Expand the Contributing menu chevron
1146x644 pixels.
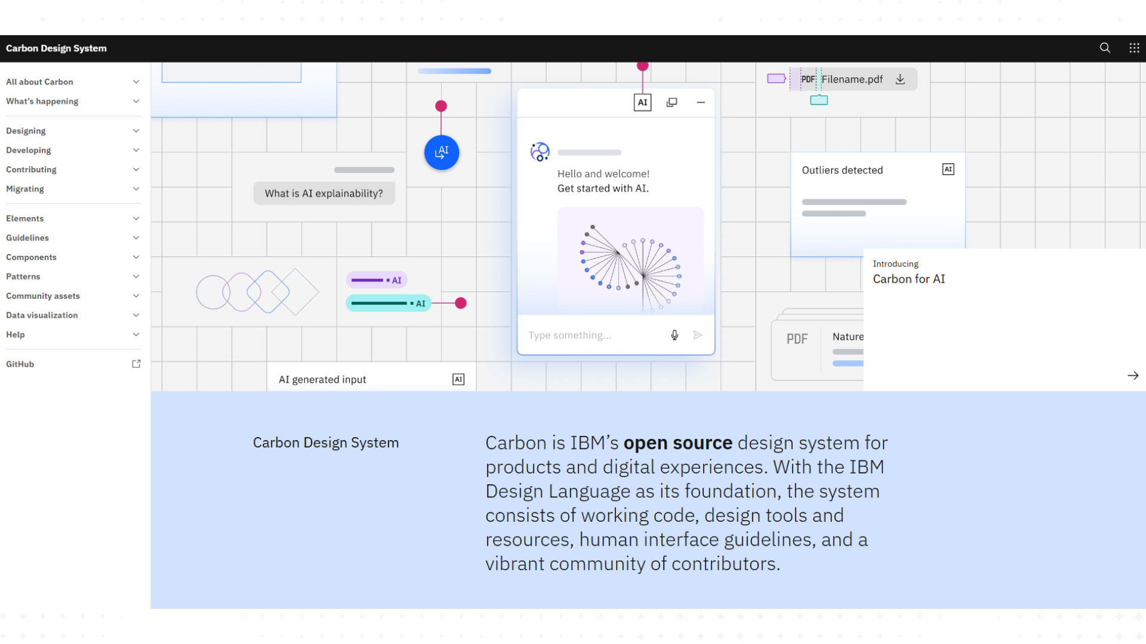pyautogui.click(x=136, y=169)
